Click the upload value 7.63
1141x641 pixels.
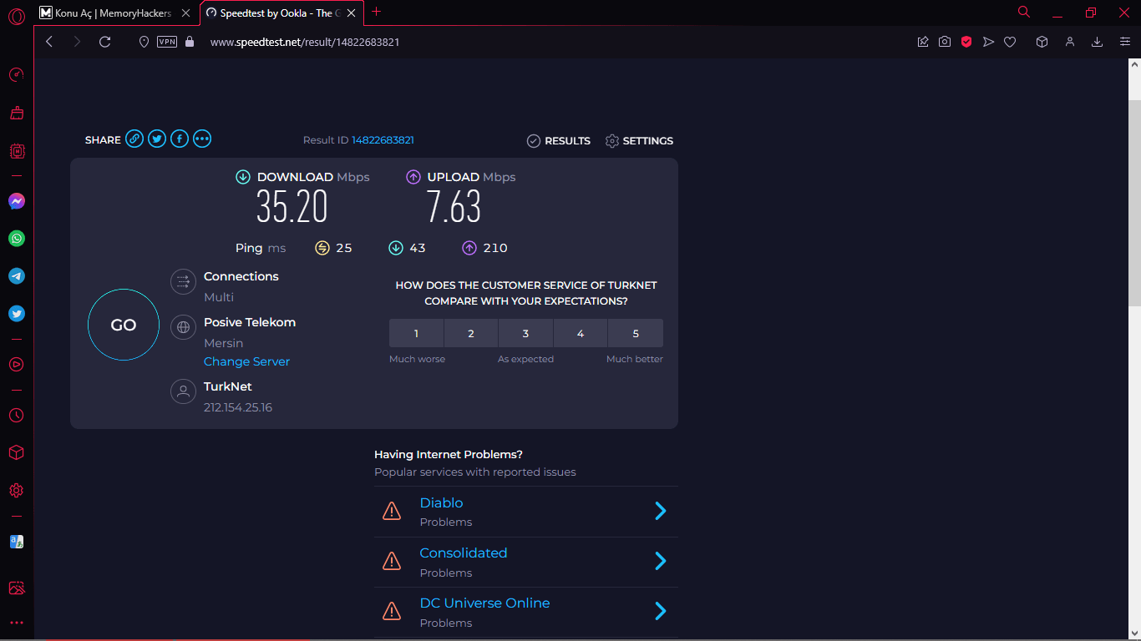pyautogui.click(x=454, y=207)
